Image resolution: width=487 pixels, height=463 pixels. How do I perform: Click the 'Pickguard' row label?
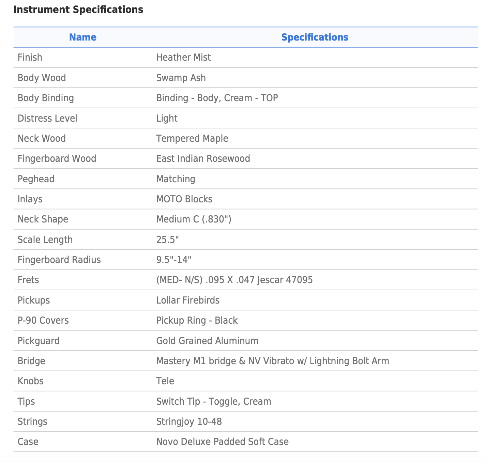(39, 341)
